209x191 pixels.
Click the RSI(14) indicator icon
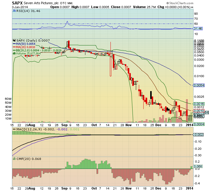[14, 11]
